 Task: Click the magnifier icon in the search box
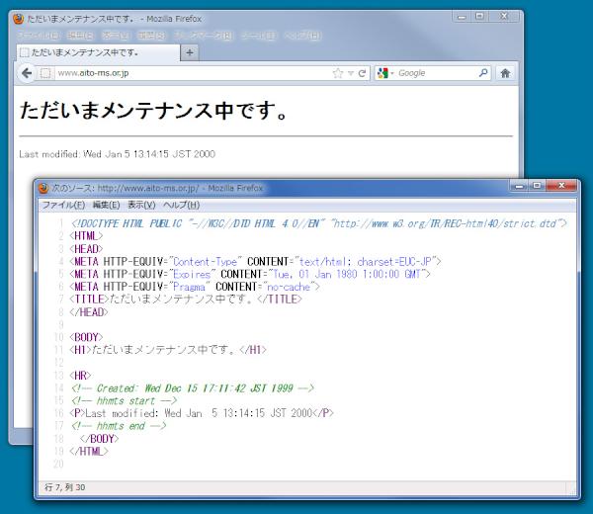point(483,72)
